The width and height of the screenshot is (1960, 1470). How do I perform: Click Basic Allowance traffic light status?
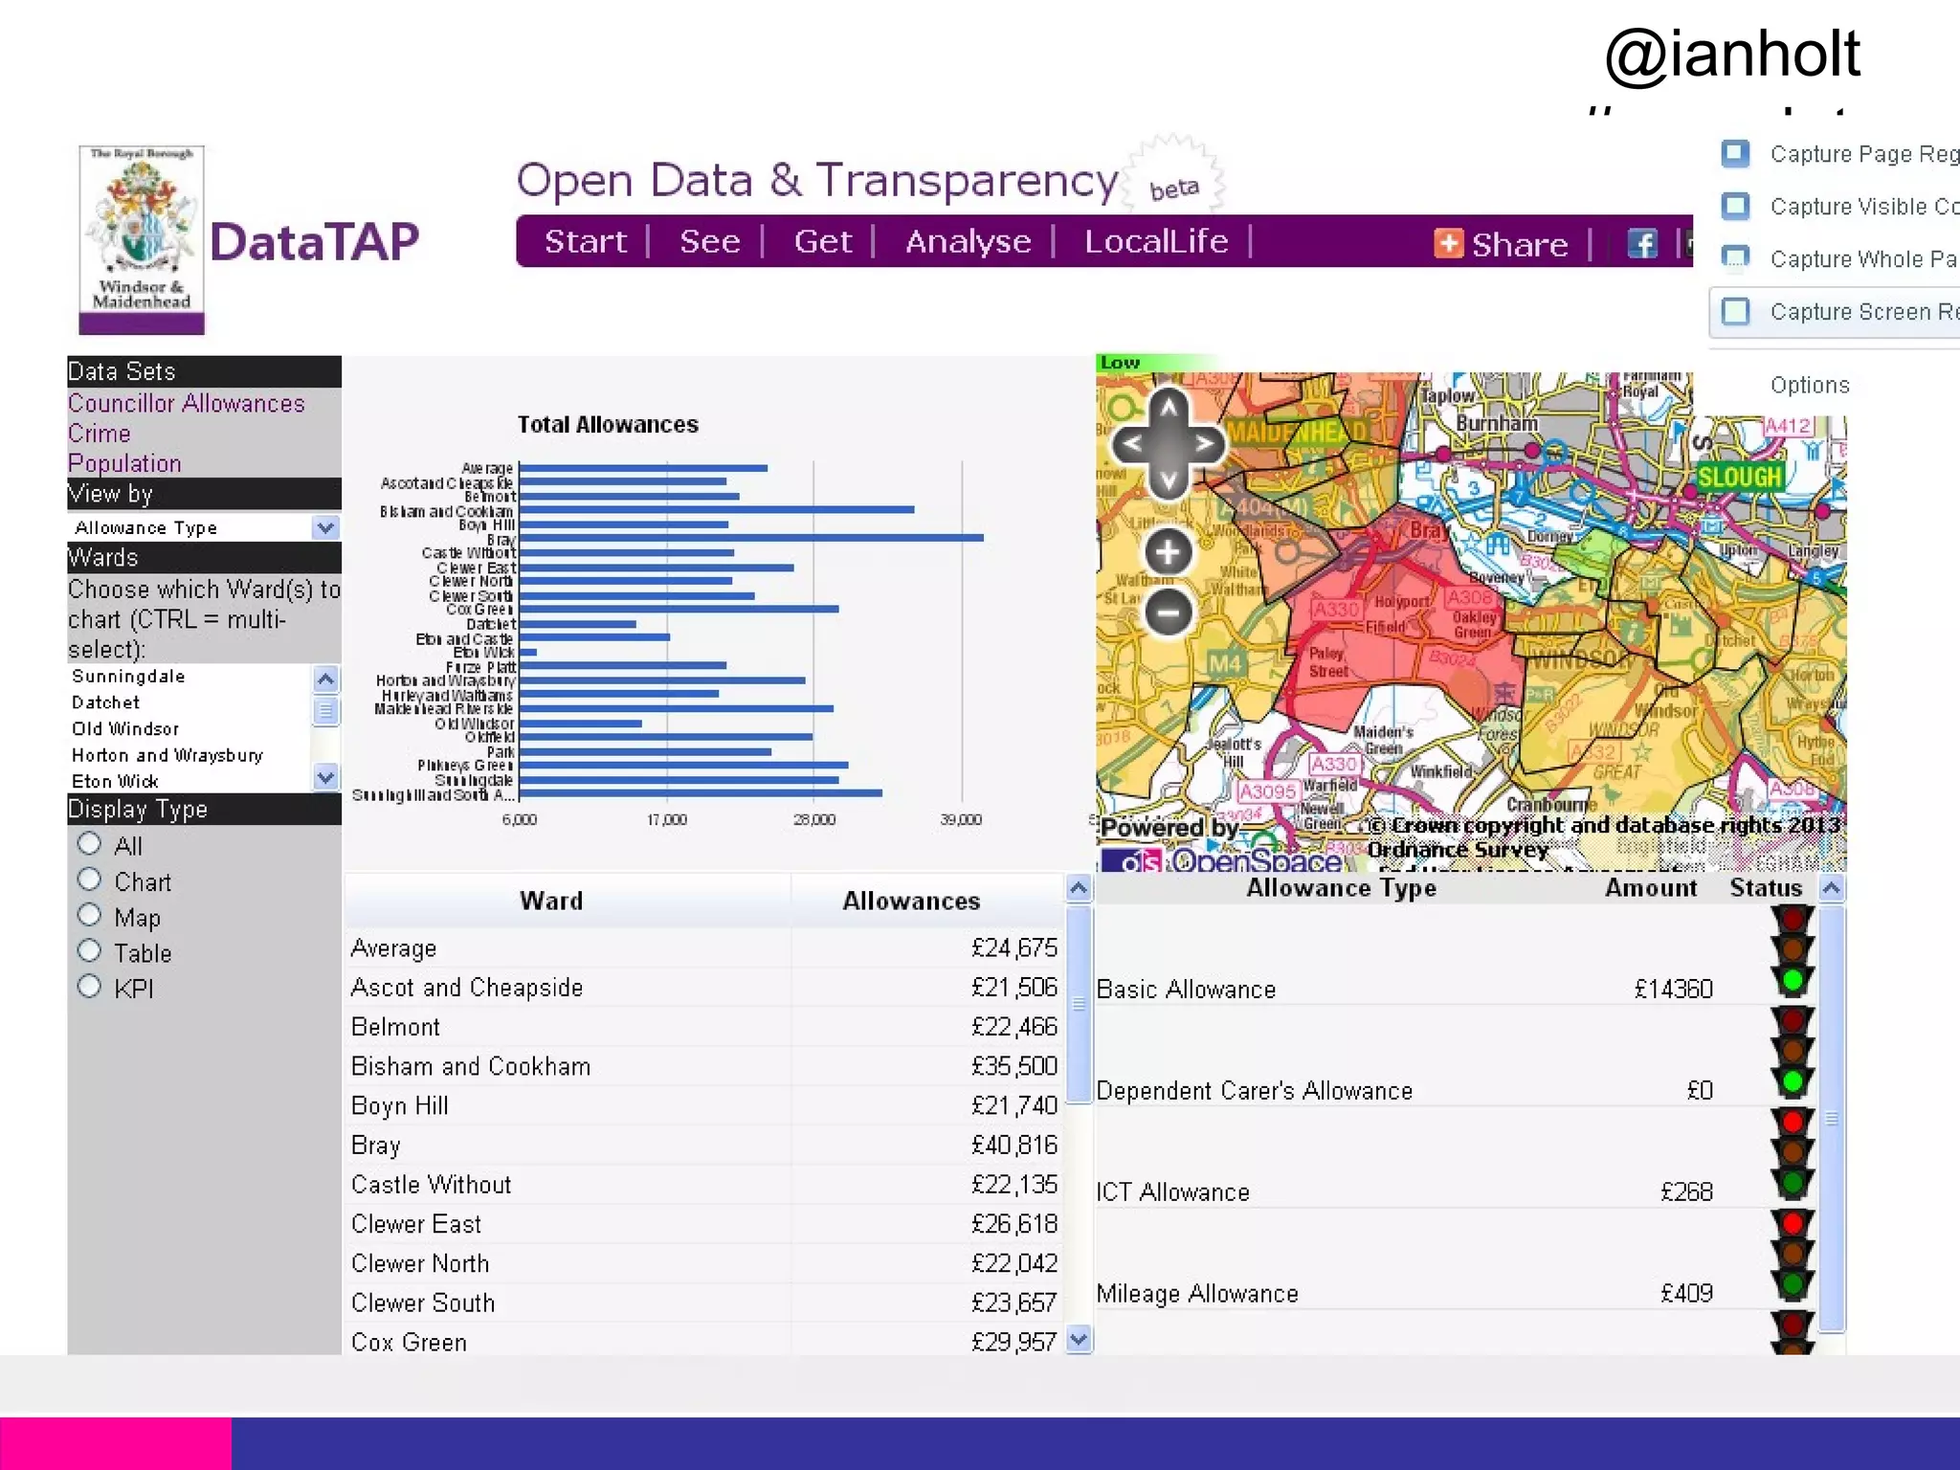[x=1793, y=950]
